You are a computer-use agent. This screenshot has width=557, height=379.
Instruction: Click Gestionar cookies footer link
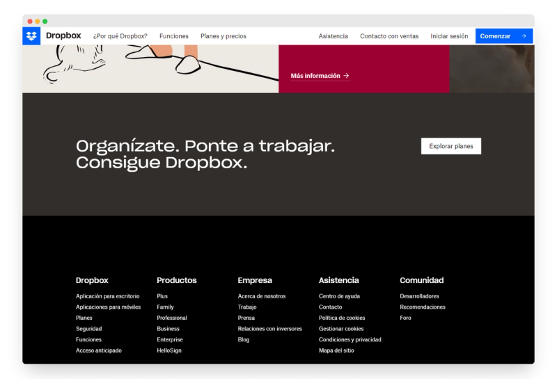pos(341,329)
